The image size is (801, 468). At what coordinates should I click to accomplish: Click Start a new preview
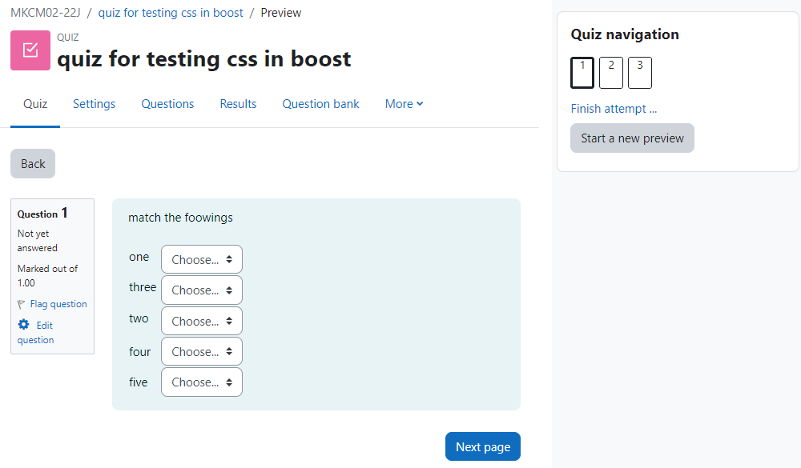pos(632,138)
